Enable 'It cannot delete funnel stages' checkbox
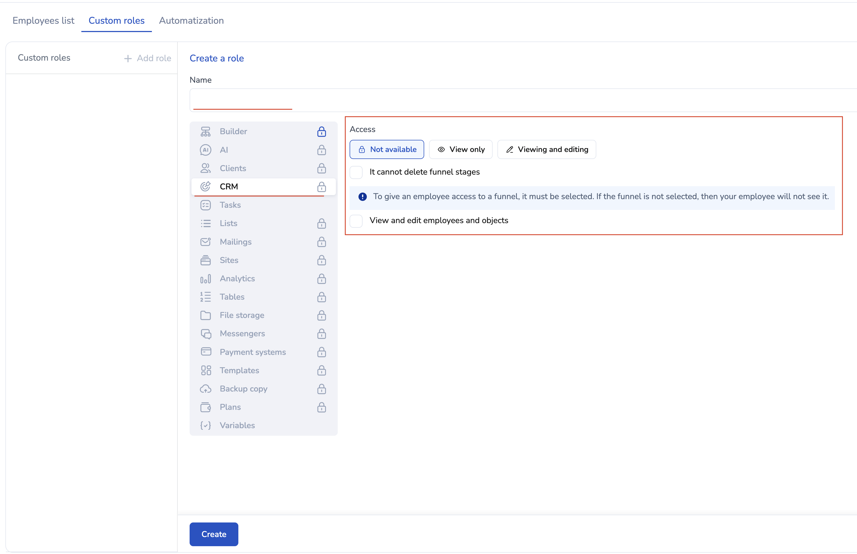Screen dimensions: 857x554 tap(356, 172)
